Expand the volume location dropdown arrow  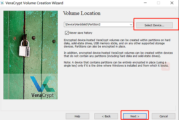coord(131,24)
